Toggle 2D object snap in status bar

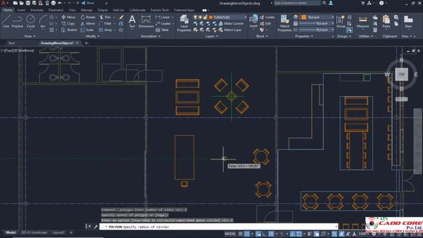[x=299, y=234]
